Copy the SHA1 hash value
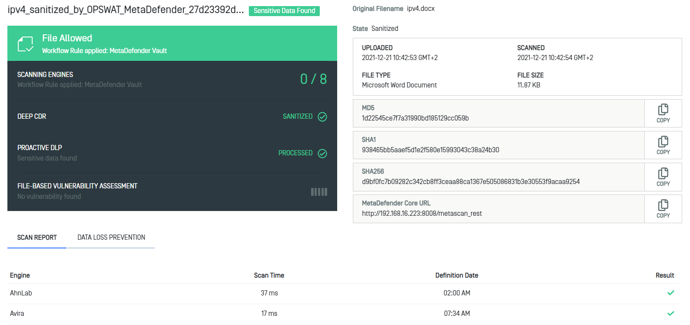690x325 pixels. (x=663, y=145)
